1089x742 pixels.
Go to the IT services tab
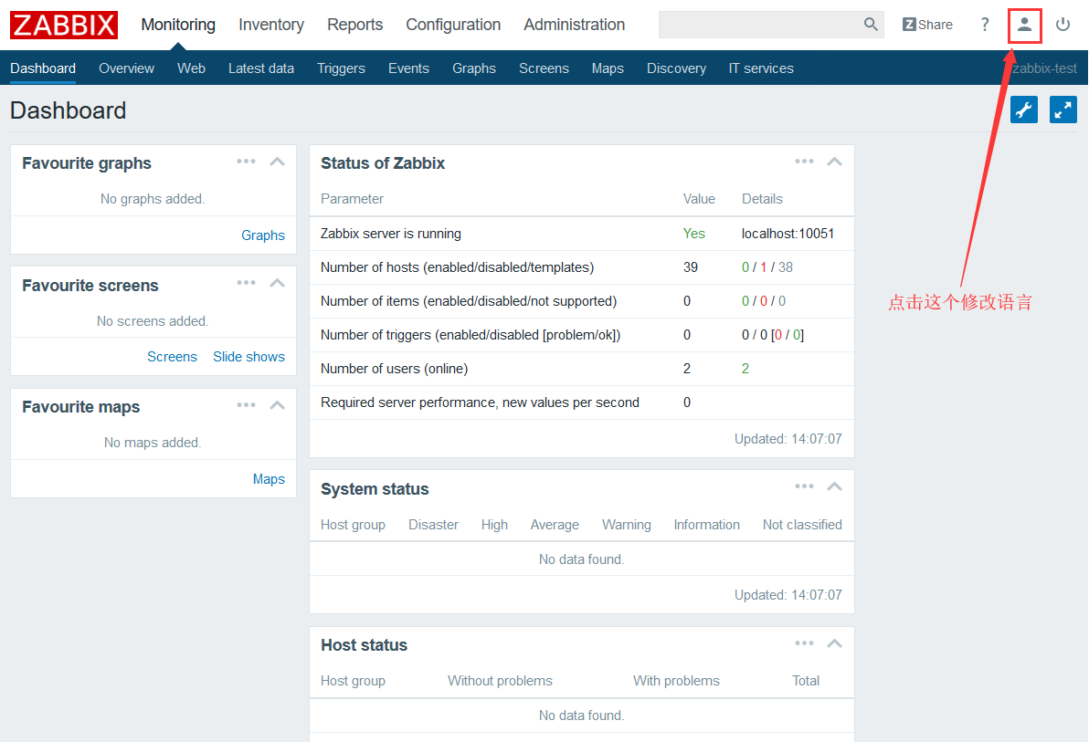click(x=761, y=68)
